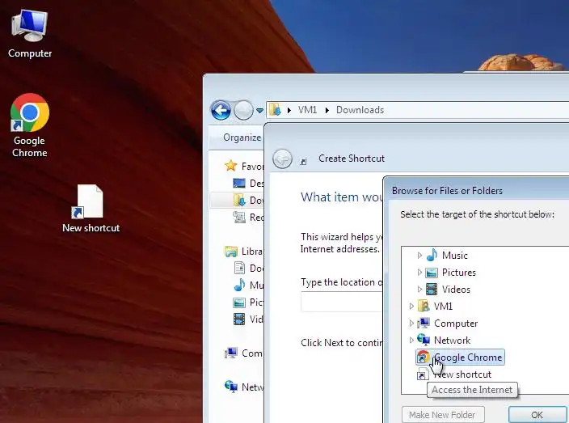The image size is (569, 423).
Task: Select the Downloads item in Explorer sidebar
Action: [x=237, y=200]
